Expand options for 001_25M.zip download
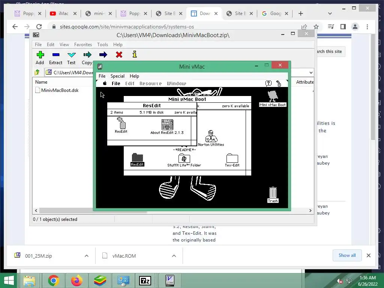 pyautogui.click(x=87, y=256)
